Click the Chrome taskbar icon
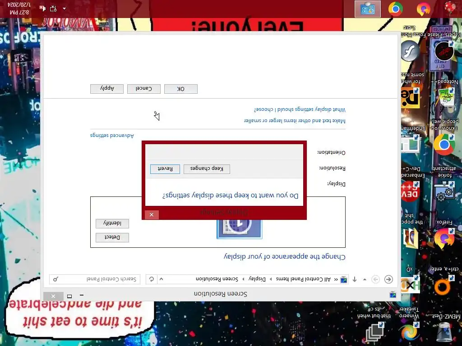Screen dimensions: 462x346 point(395,9)
